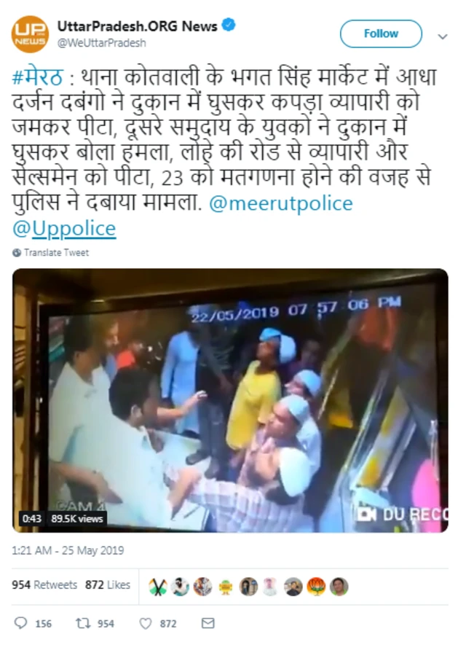Open the reply icon with 156

[20, 623]
